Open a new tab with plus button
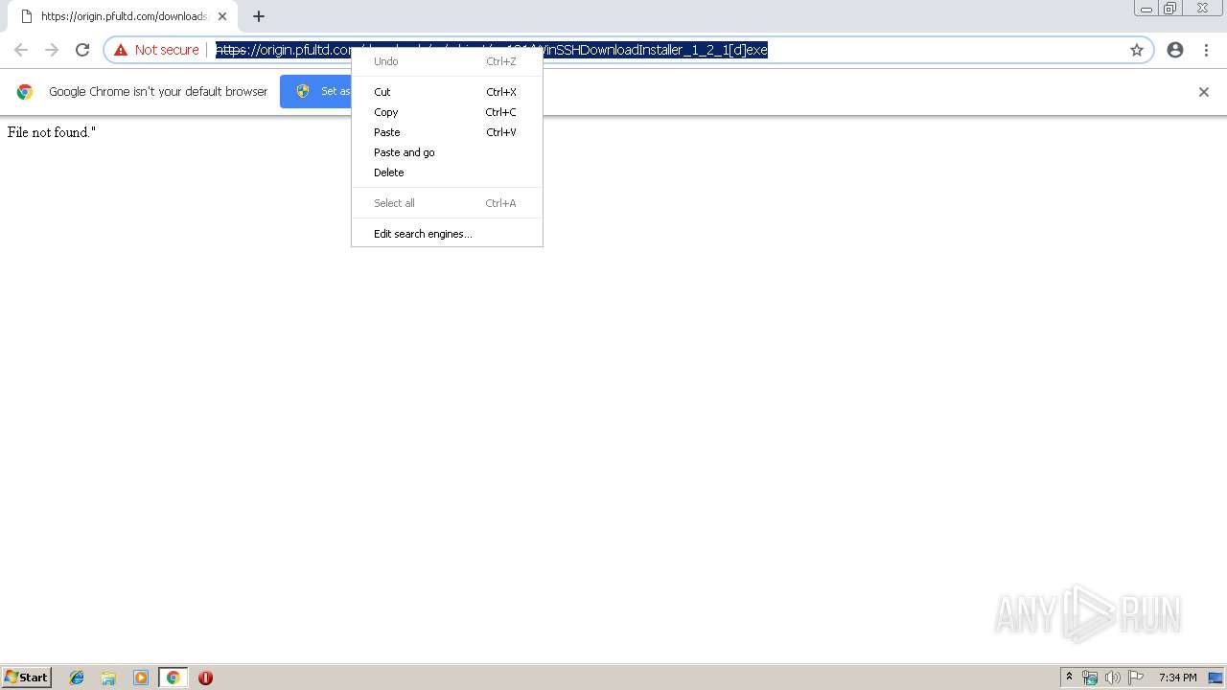This screenshot has height=690, width=1227. [x=259, y=16]
